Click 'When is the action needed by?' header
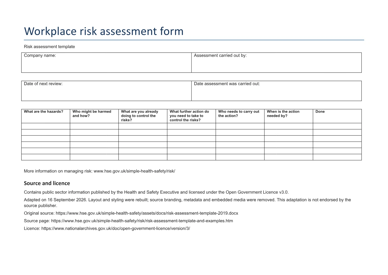 point(289,116)
